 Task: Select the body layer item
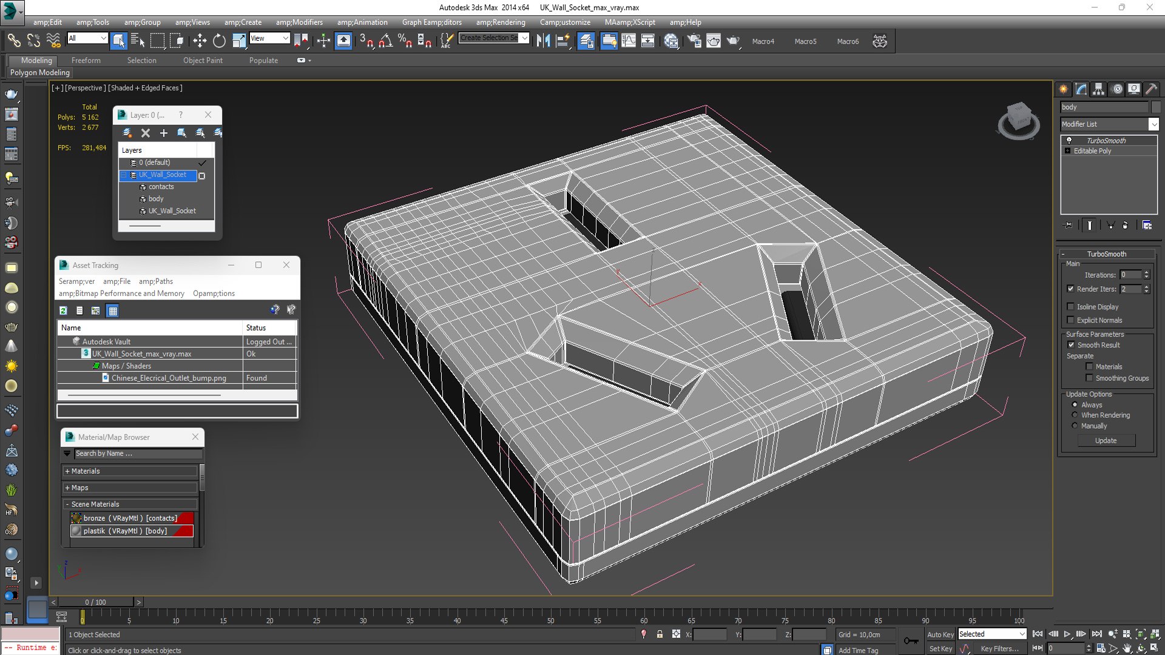(156, 199)
